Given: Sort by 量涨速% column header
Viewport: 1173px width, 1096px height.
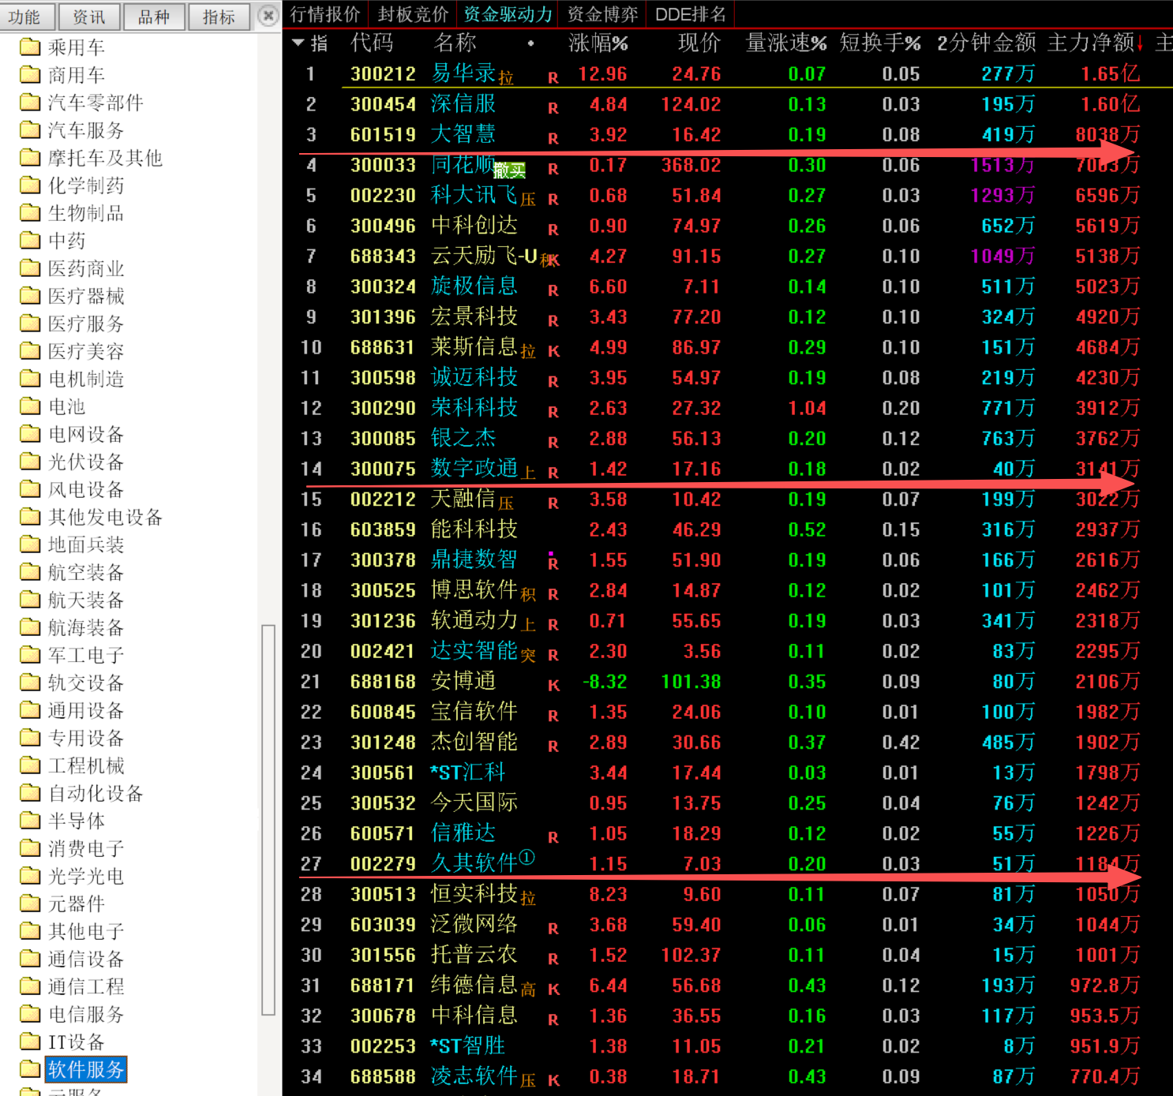Looking at the screenshot, I should [786, 43].
